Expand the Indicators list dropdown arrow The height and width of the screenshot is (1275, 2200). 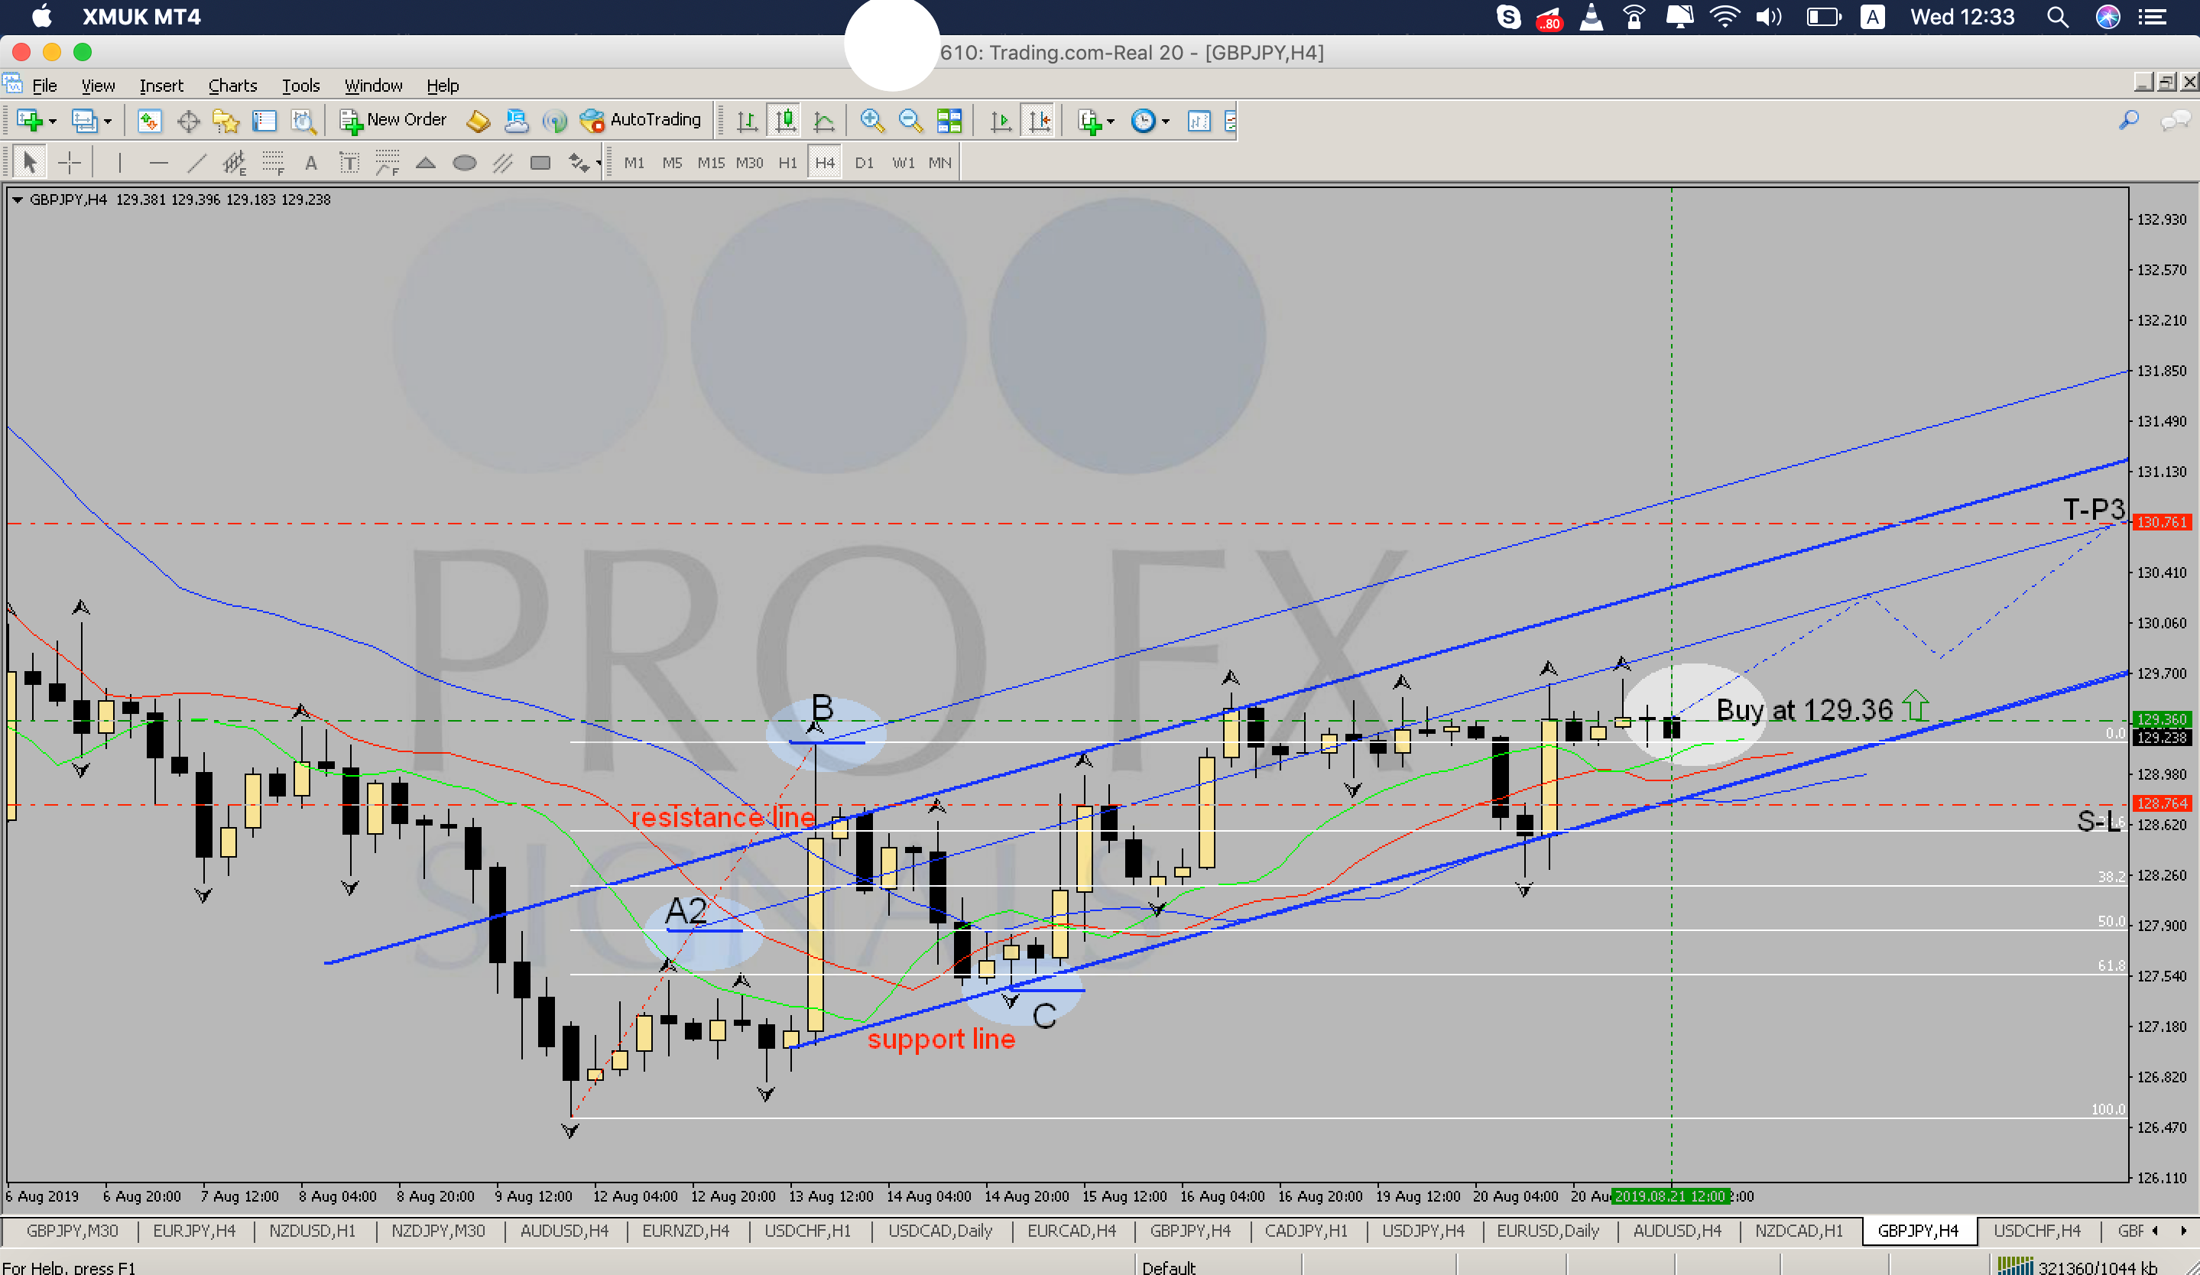1111,122
